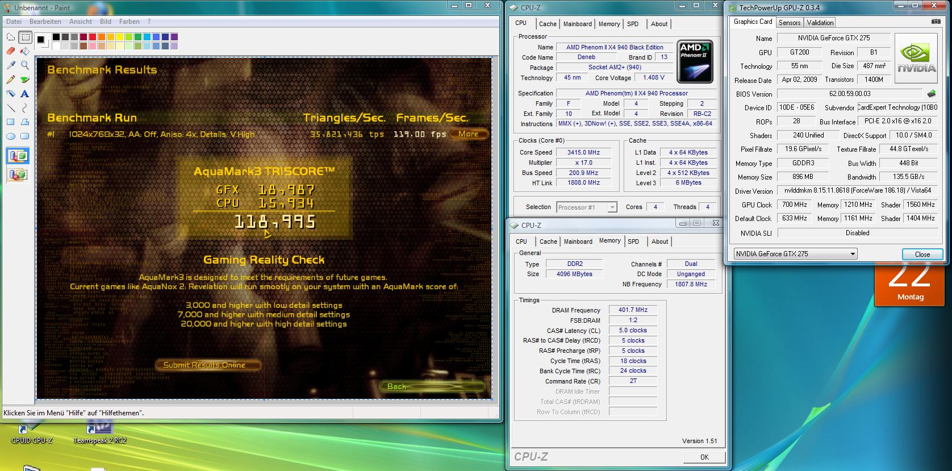Image resolution: width=952 pixels, height=471 pixels.
Task: Enable transparent selection mode in Paint options
Action: 18,174
